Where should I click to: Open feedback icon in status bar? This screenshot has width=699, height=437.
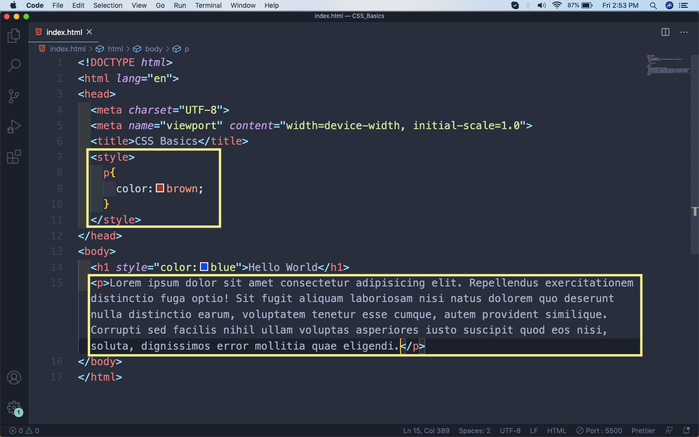pos(669,431)
